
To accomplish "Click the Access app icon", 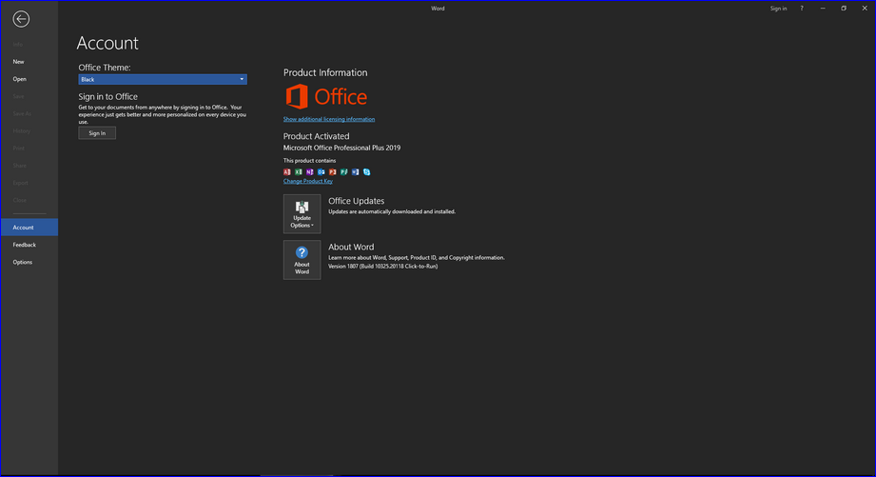I will tap(287, 171).
